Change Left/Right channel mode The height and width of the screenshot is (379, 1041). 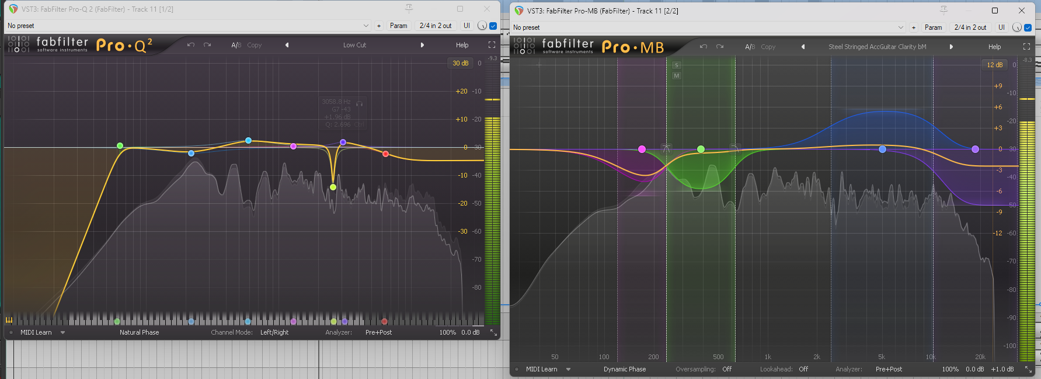(x=274, y=332)
